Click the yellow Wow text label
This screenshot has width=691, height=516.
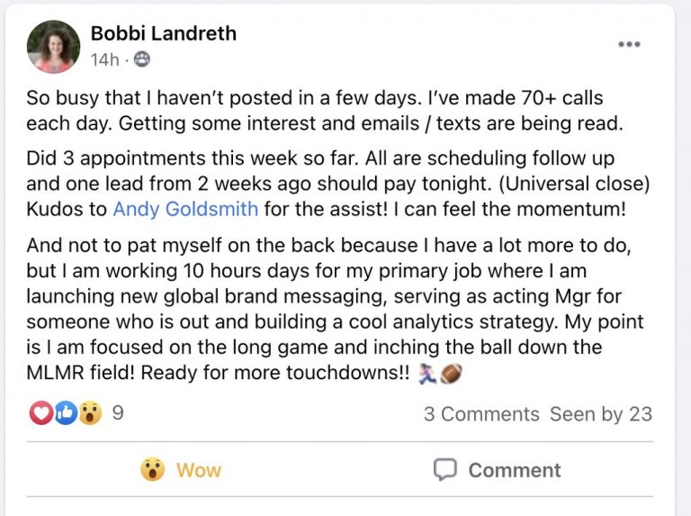199,471
